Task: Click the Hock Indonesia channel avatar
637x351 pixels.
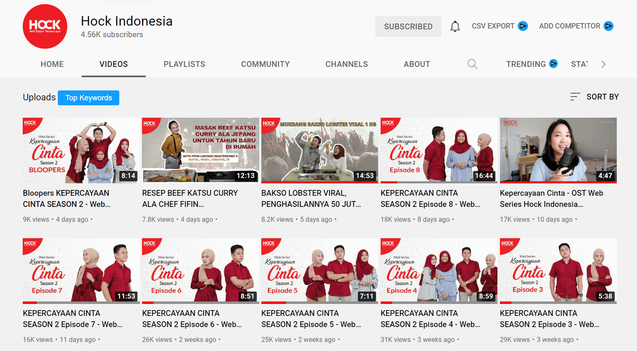Action: pos(45,26)
